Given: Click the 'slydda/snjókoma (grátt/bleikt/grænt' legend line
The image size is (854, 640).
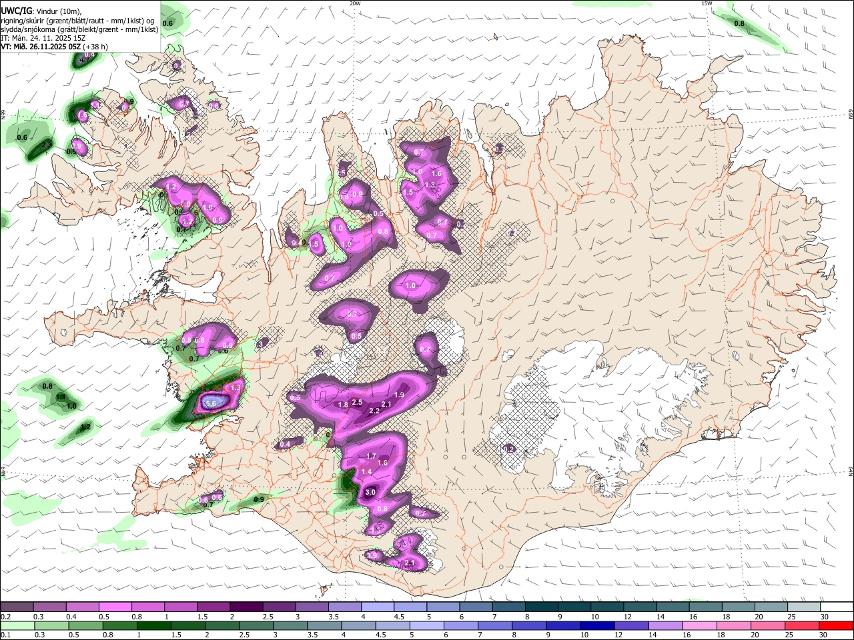Looking at the screenshot, I should pos(79,29).
